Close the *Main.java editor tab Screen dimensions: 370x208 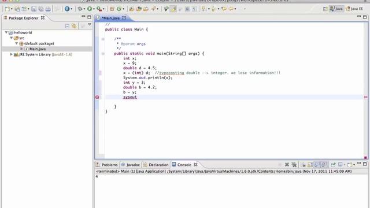click(124, 18)
